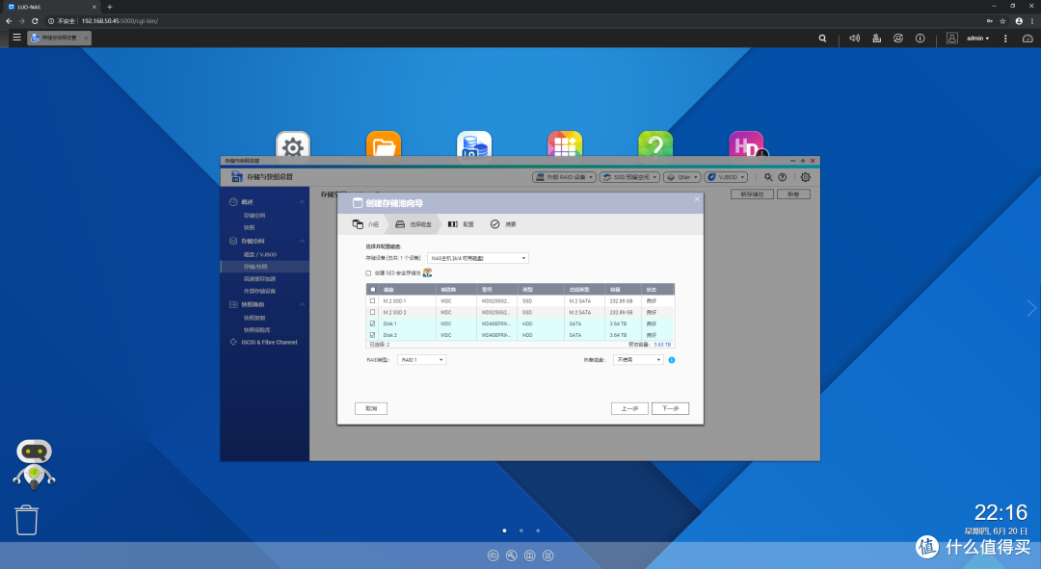Uncheck the Disk 2 checkbox
Screen dimensions: 1041x569
pos(372,335)
